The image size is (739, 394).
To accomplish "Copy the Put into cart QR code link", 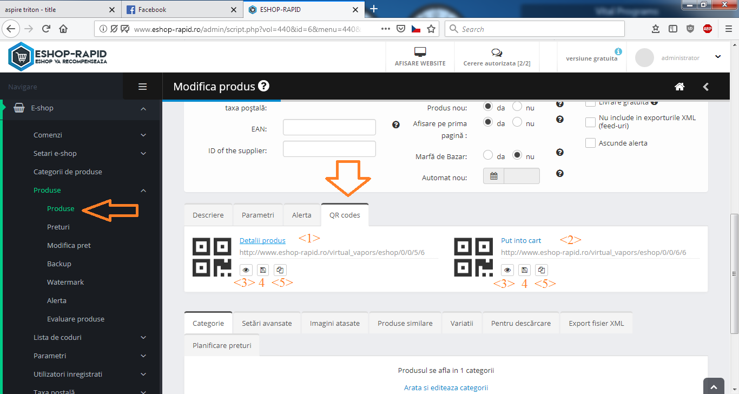I will 542,270.
